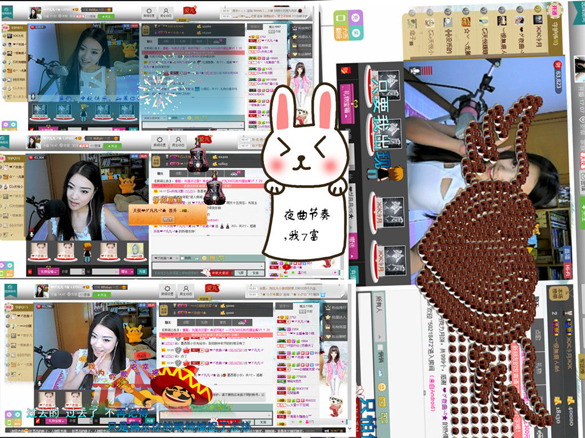
Task: Open 粉丝排行 crown icon in sombrero window
Action: 328,307
